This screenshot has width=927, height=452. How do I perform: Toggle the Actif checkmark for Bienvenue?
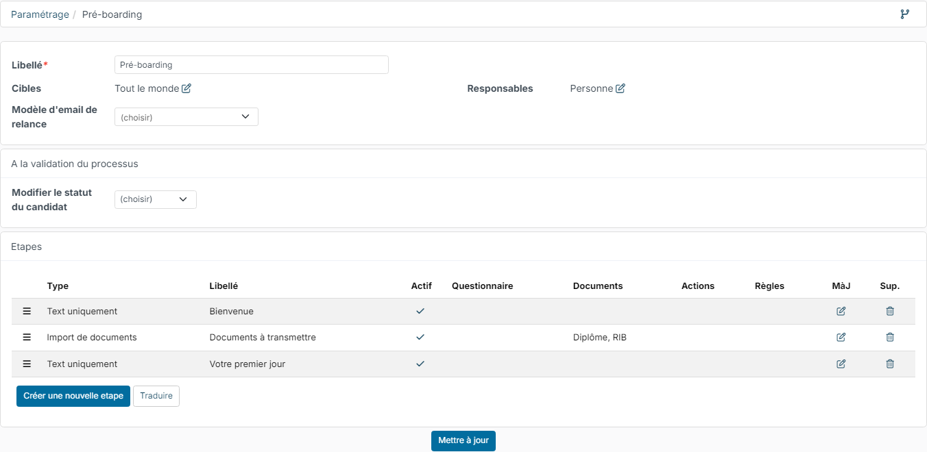420,311
